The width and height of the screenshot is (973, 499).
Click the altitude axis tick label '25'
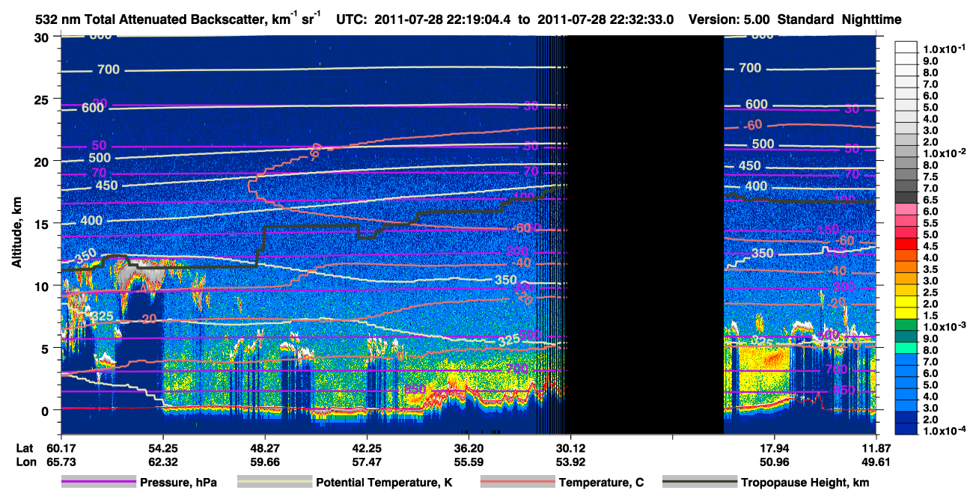pos(43,100)
